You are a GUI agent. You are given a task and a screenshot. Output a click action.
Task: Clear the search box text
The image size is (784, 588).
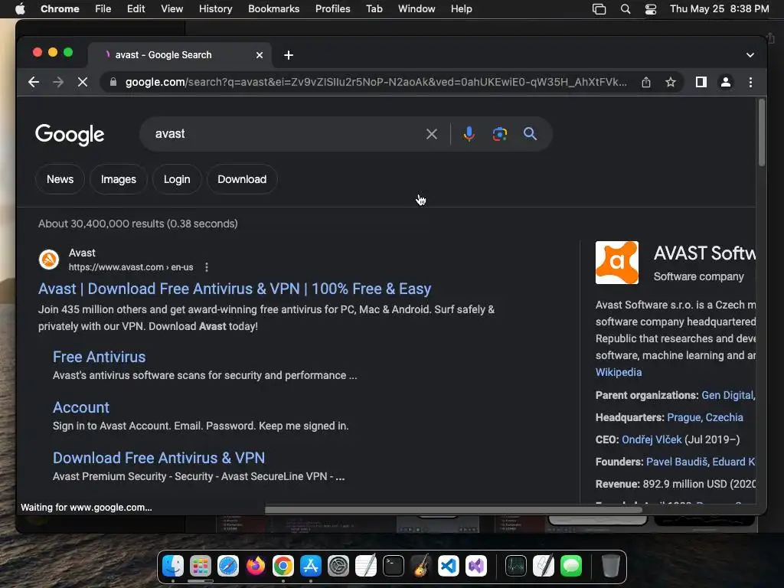432,134
